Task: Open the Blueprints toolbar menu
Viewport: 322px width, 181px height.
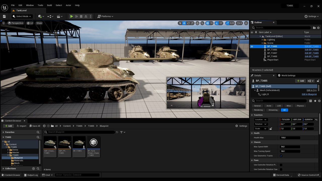Action: [50, 16]
